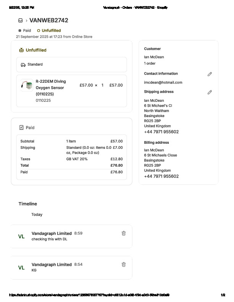Click the Unfulfilled status badge near title
Viewport: 234px width, 302px height.
pyautogui.click(x=49, y=31)
